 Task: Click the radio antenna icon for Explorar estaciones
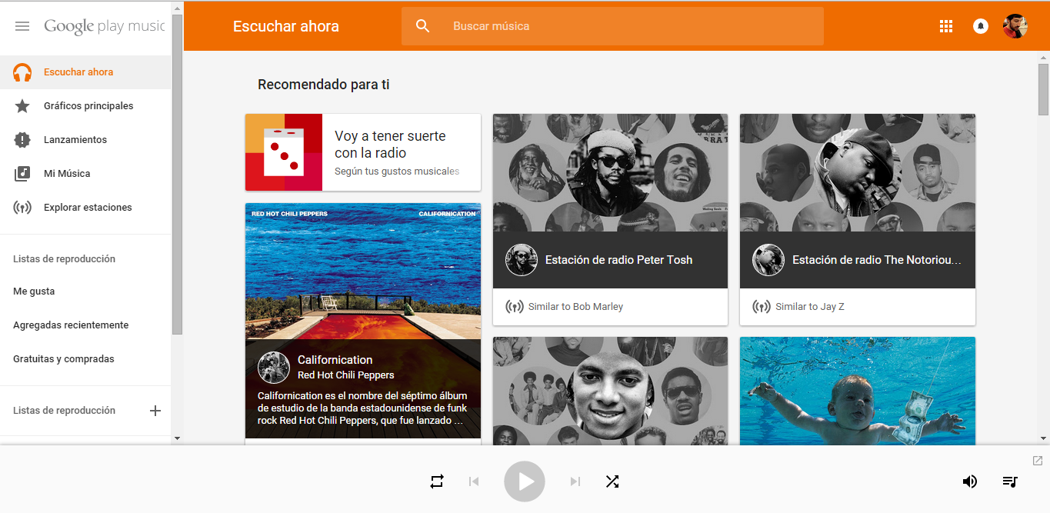point(22,208)
